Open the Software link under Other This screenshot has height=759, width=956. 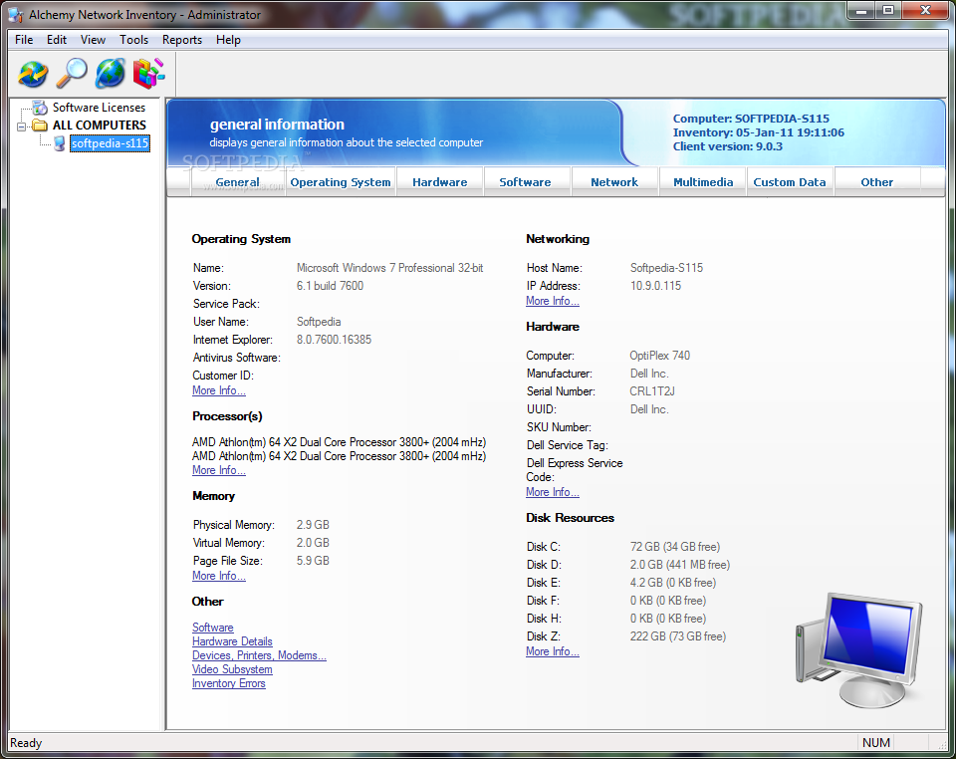pyautogui.click(x=213, y=628)
